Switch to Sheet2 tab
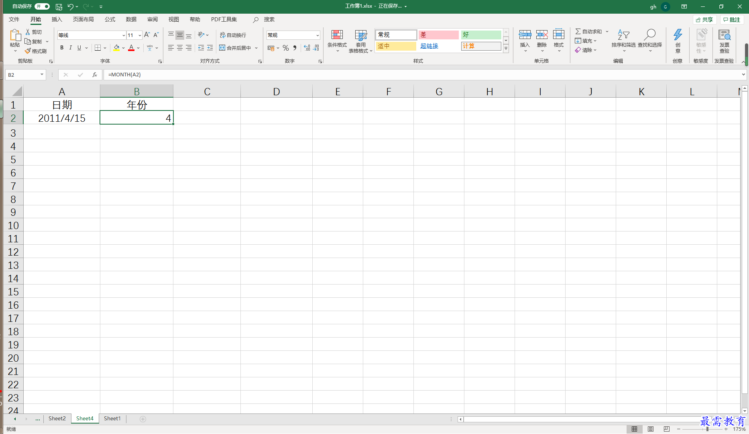 [x=57, y=419]
